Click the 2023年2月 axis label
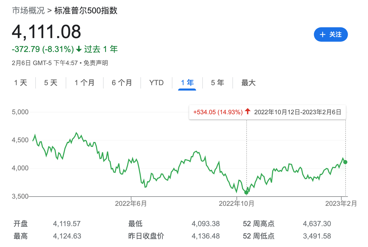 pyautogui.click(x=341, y=204)
